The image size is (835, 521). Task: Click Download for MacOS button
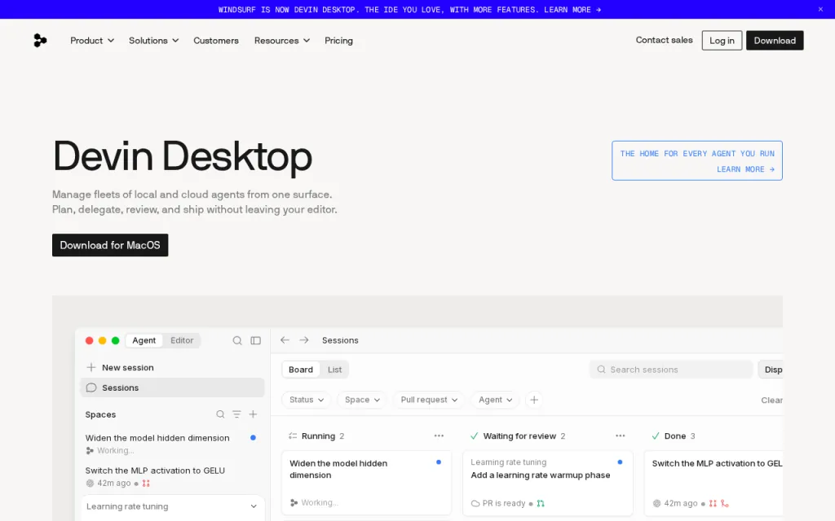(110, 245)
